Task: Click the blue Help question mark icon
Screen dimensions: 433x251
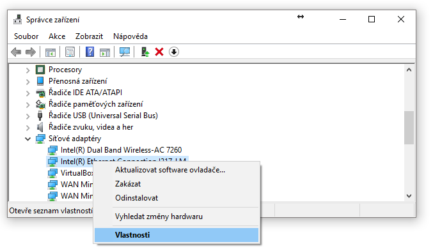Action: [x=90, y=52]
